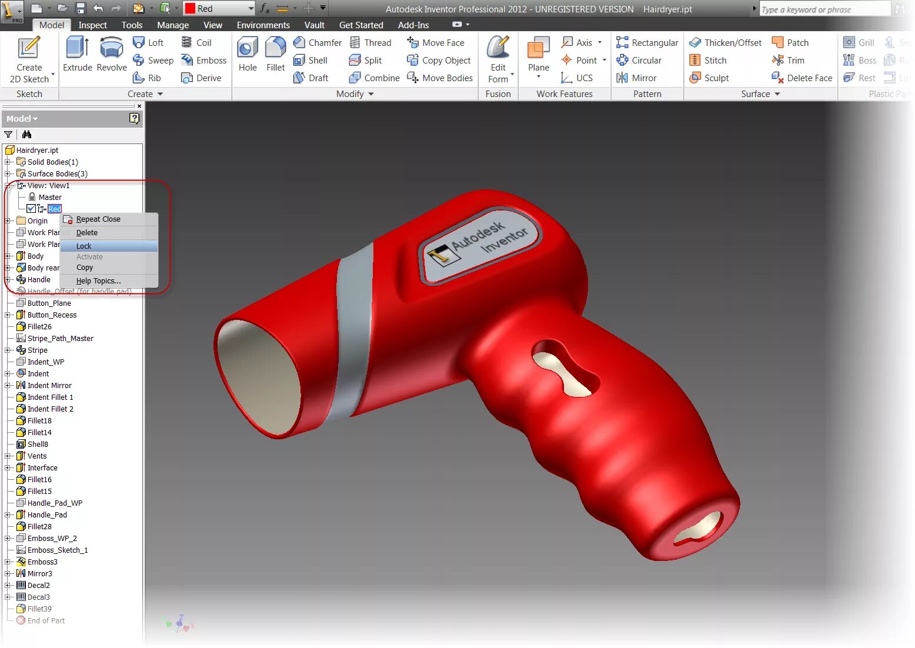Select the Fillet tool
Screen dimensions: 915x648
[275, 53]
